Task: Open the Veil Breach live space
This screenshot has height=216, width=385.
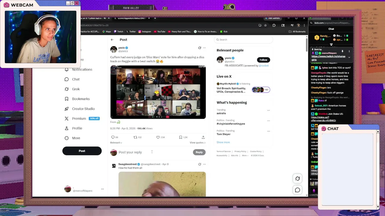Action: [x=243, y=88]
